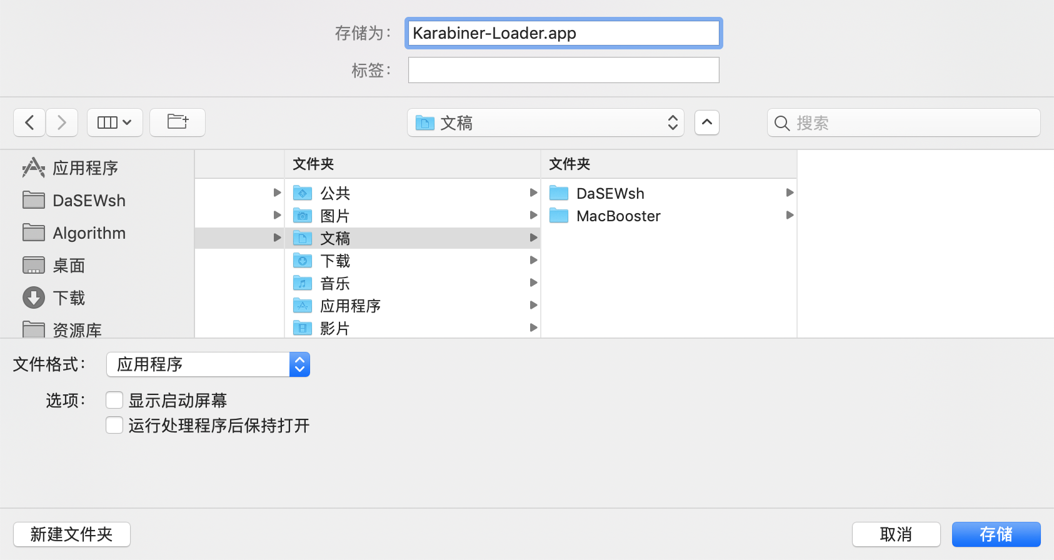Click the 图片 camera folder icon

pos(303,216)
